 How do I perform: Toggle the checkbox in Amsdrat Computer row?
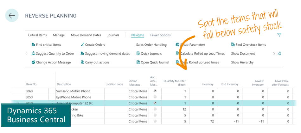pos(155,103)
